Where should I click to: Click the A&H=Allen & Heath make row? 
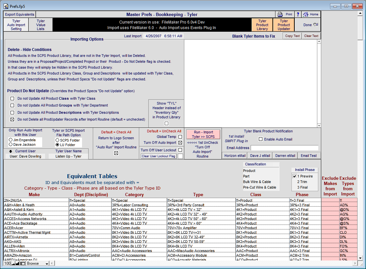36,205
